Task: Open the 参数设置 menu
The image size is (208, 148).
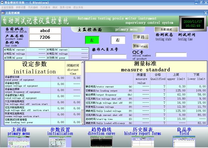Action: (21, 7)
